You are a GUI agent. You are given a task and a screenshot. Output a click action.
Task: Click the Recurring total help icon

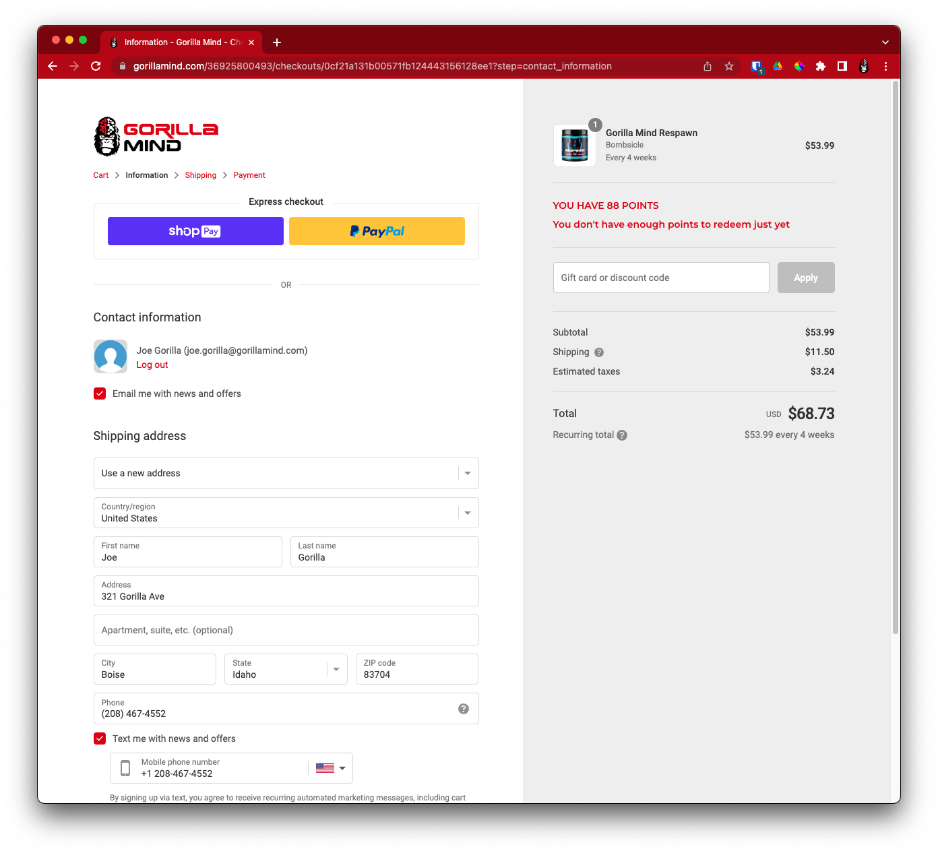point(622,435)
